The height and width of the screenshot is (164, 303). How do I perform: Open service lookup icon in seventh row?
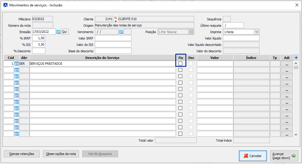[x=17, y=102]
